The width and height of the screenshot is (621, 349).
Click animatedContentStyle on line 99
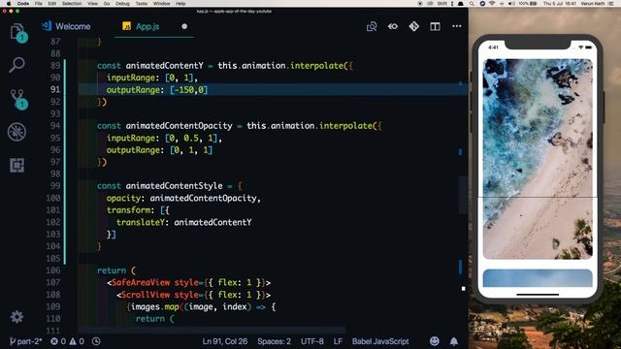175,185
